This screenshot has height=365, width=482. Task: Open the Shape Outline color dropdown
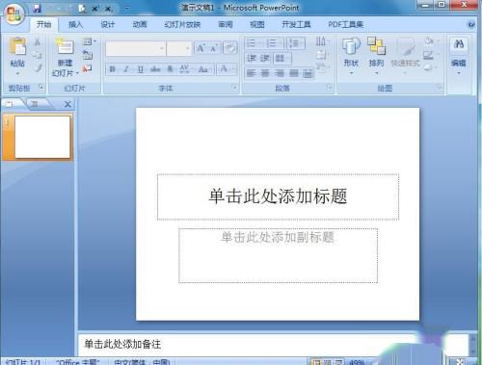(430, 55)
